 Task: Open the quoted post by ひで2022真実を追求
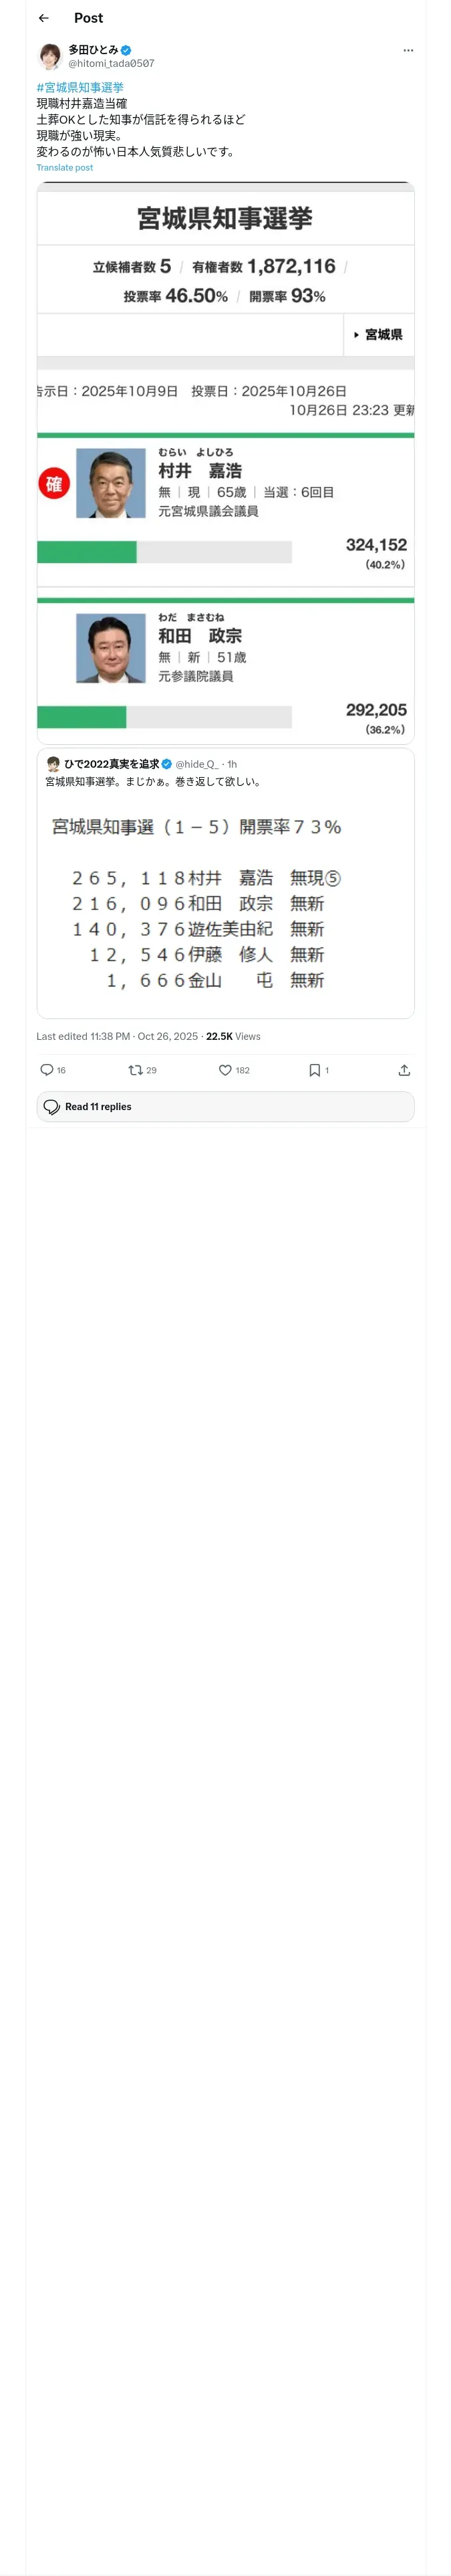click(x=225, y=884)
